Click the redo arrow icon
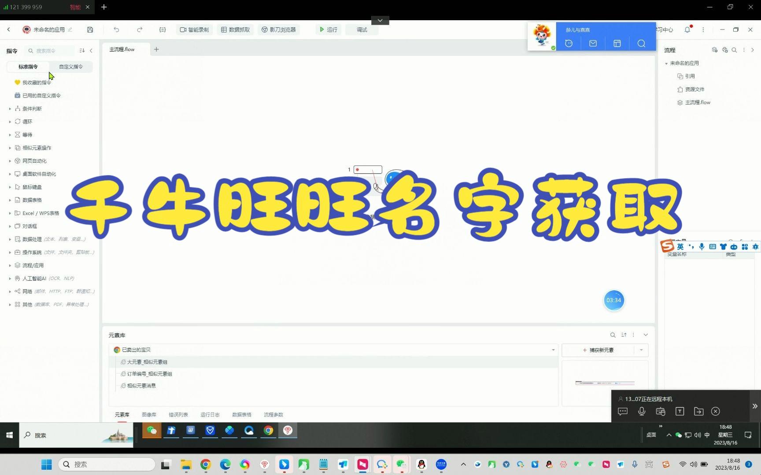This screenshot has height=475, width=761. (x=140, y=29)
